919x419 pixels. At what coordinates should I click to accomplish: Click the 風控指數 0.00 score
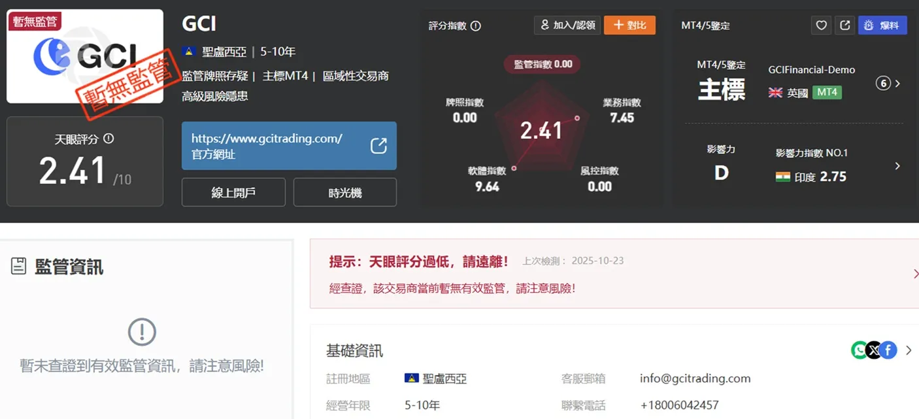point(599,179)
